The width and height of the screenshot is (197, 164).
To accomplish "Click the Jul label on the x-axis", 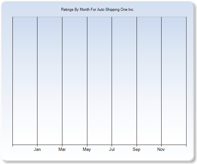I will tap(112, 150).
